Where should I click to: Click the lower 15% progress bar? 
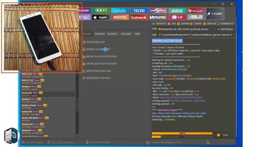pos(182,137)
